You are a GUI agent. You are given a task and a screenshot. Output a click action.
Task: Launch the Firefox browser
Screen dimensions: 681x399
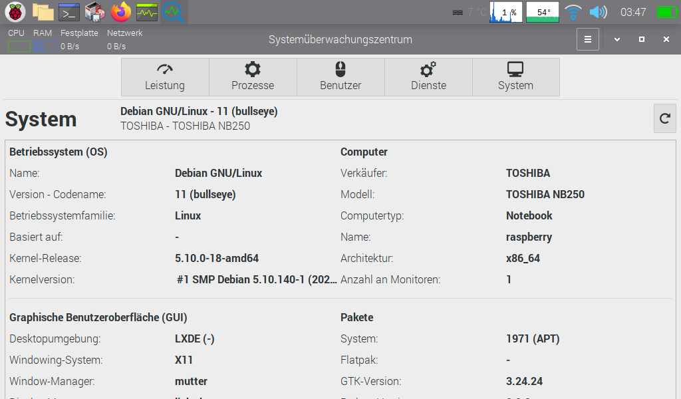pos(121,12)
